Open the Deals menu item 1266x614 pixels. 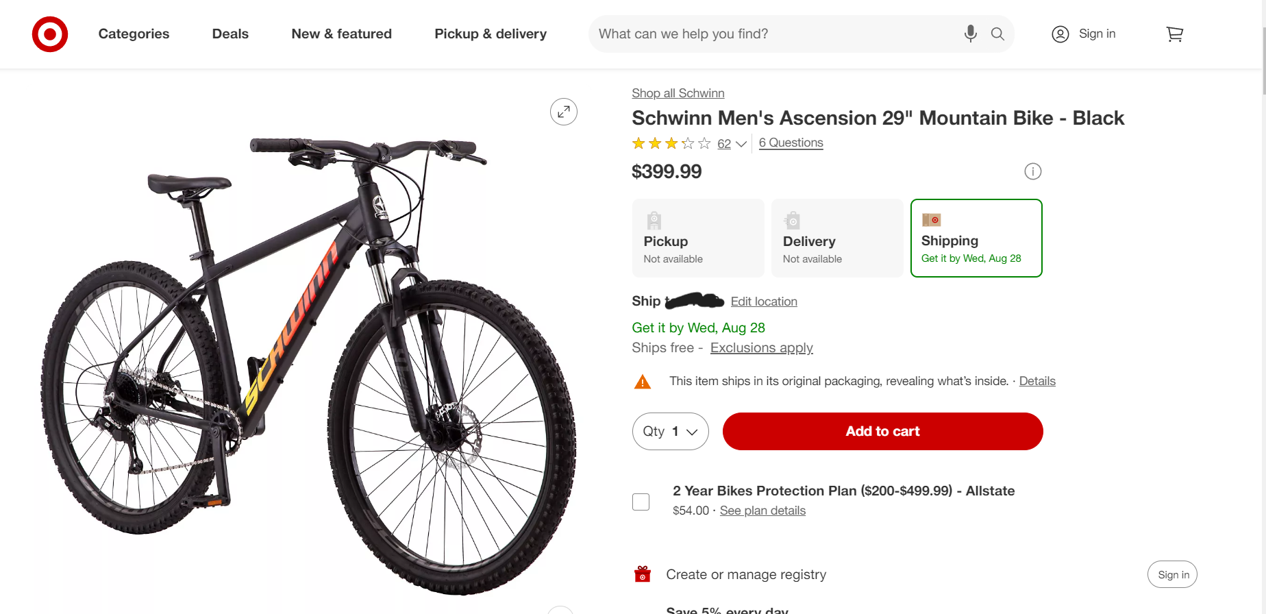click(x=230, y=34)
